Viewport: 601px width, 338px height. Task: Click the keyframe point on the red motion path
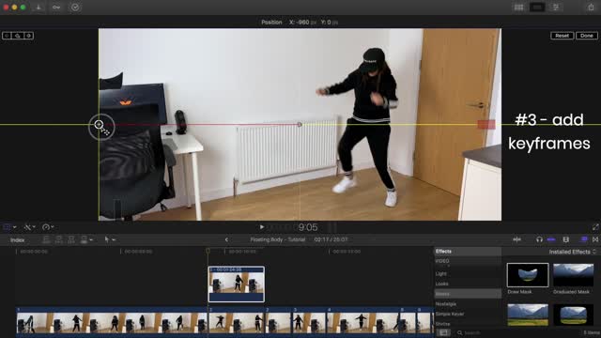coord(300,125)
